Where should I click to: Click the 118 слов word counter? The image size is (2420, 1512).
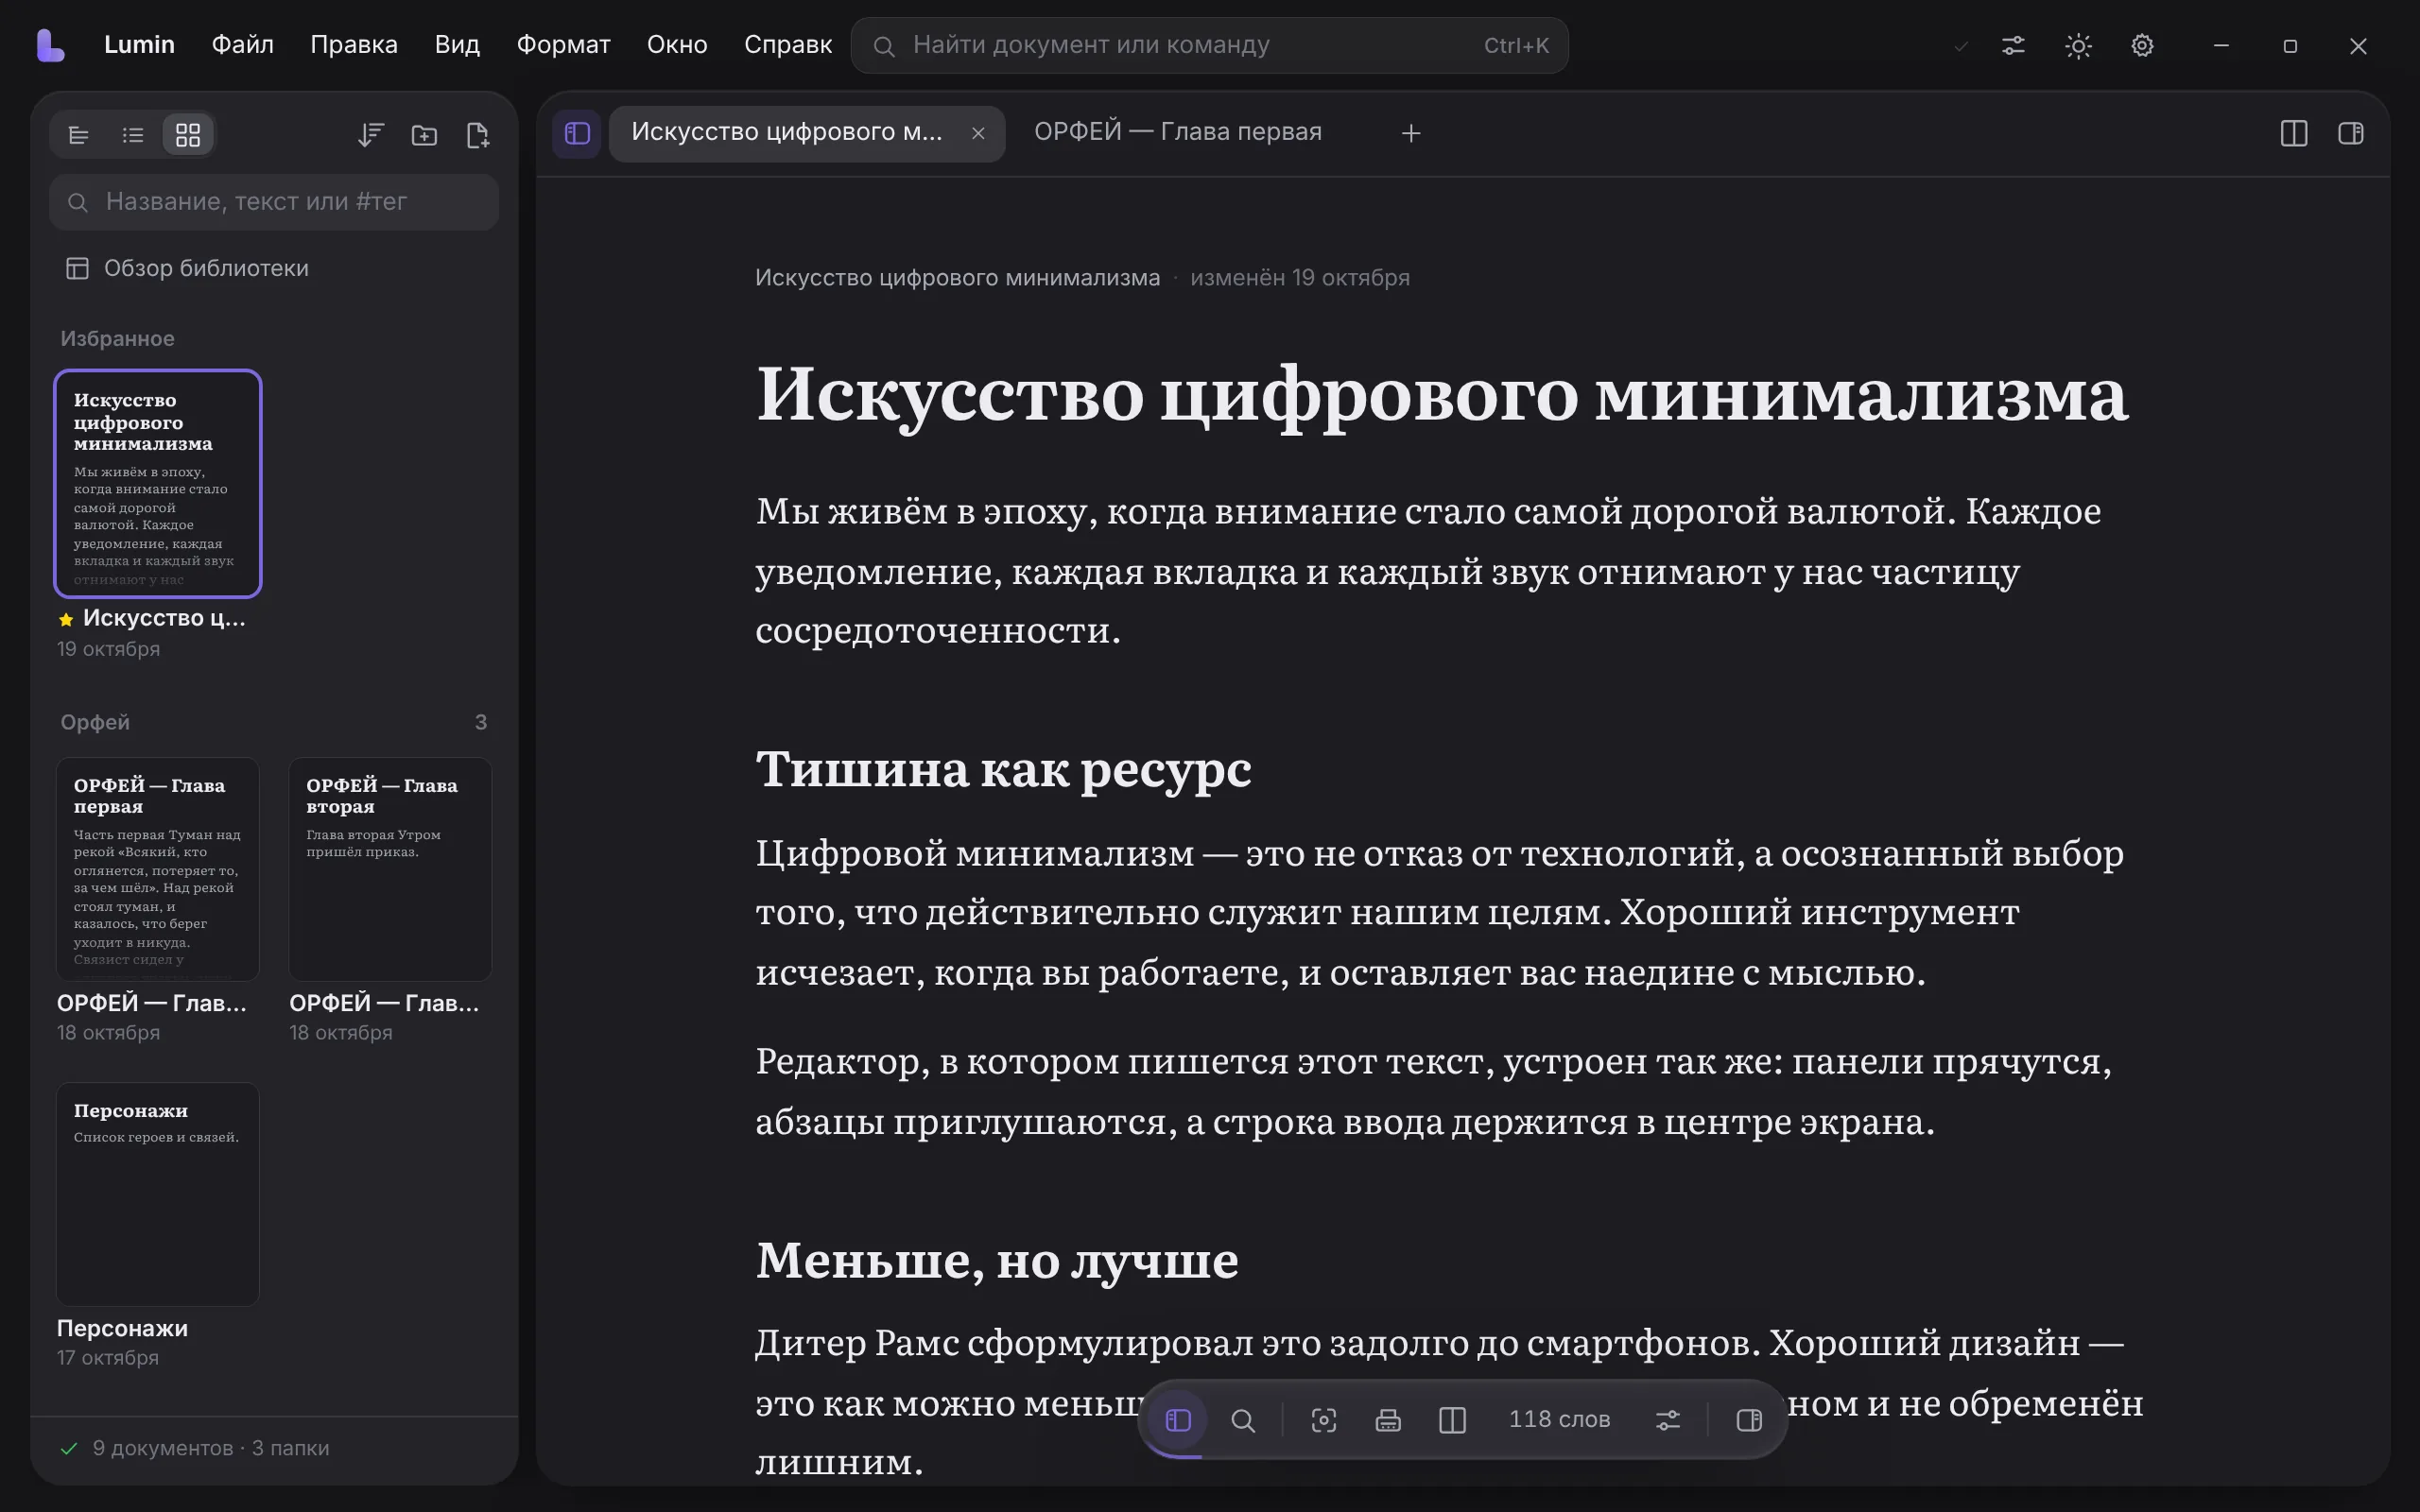1559,1420
